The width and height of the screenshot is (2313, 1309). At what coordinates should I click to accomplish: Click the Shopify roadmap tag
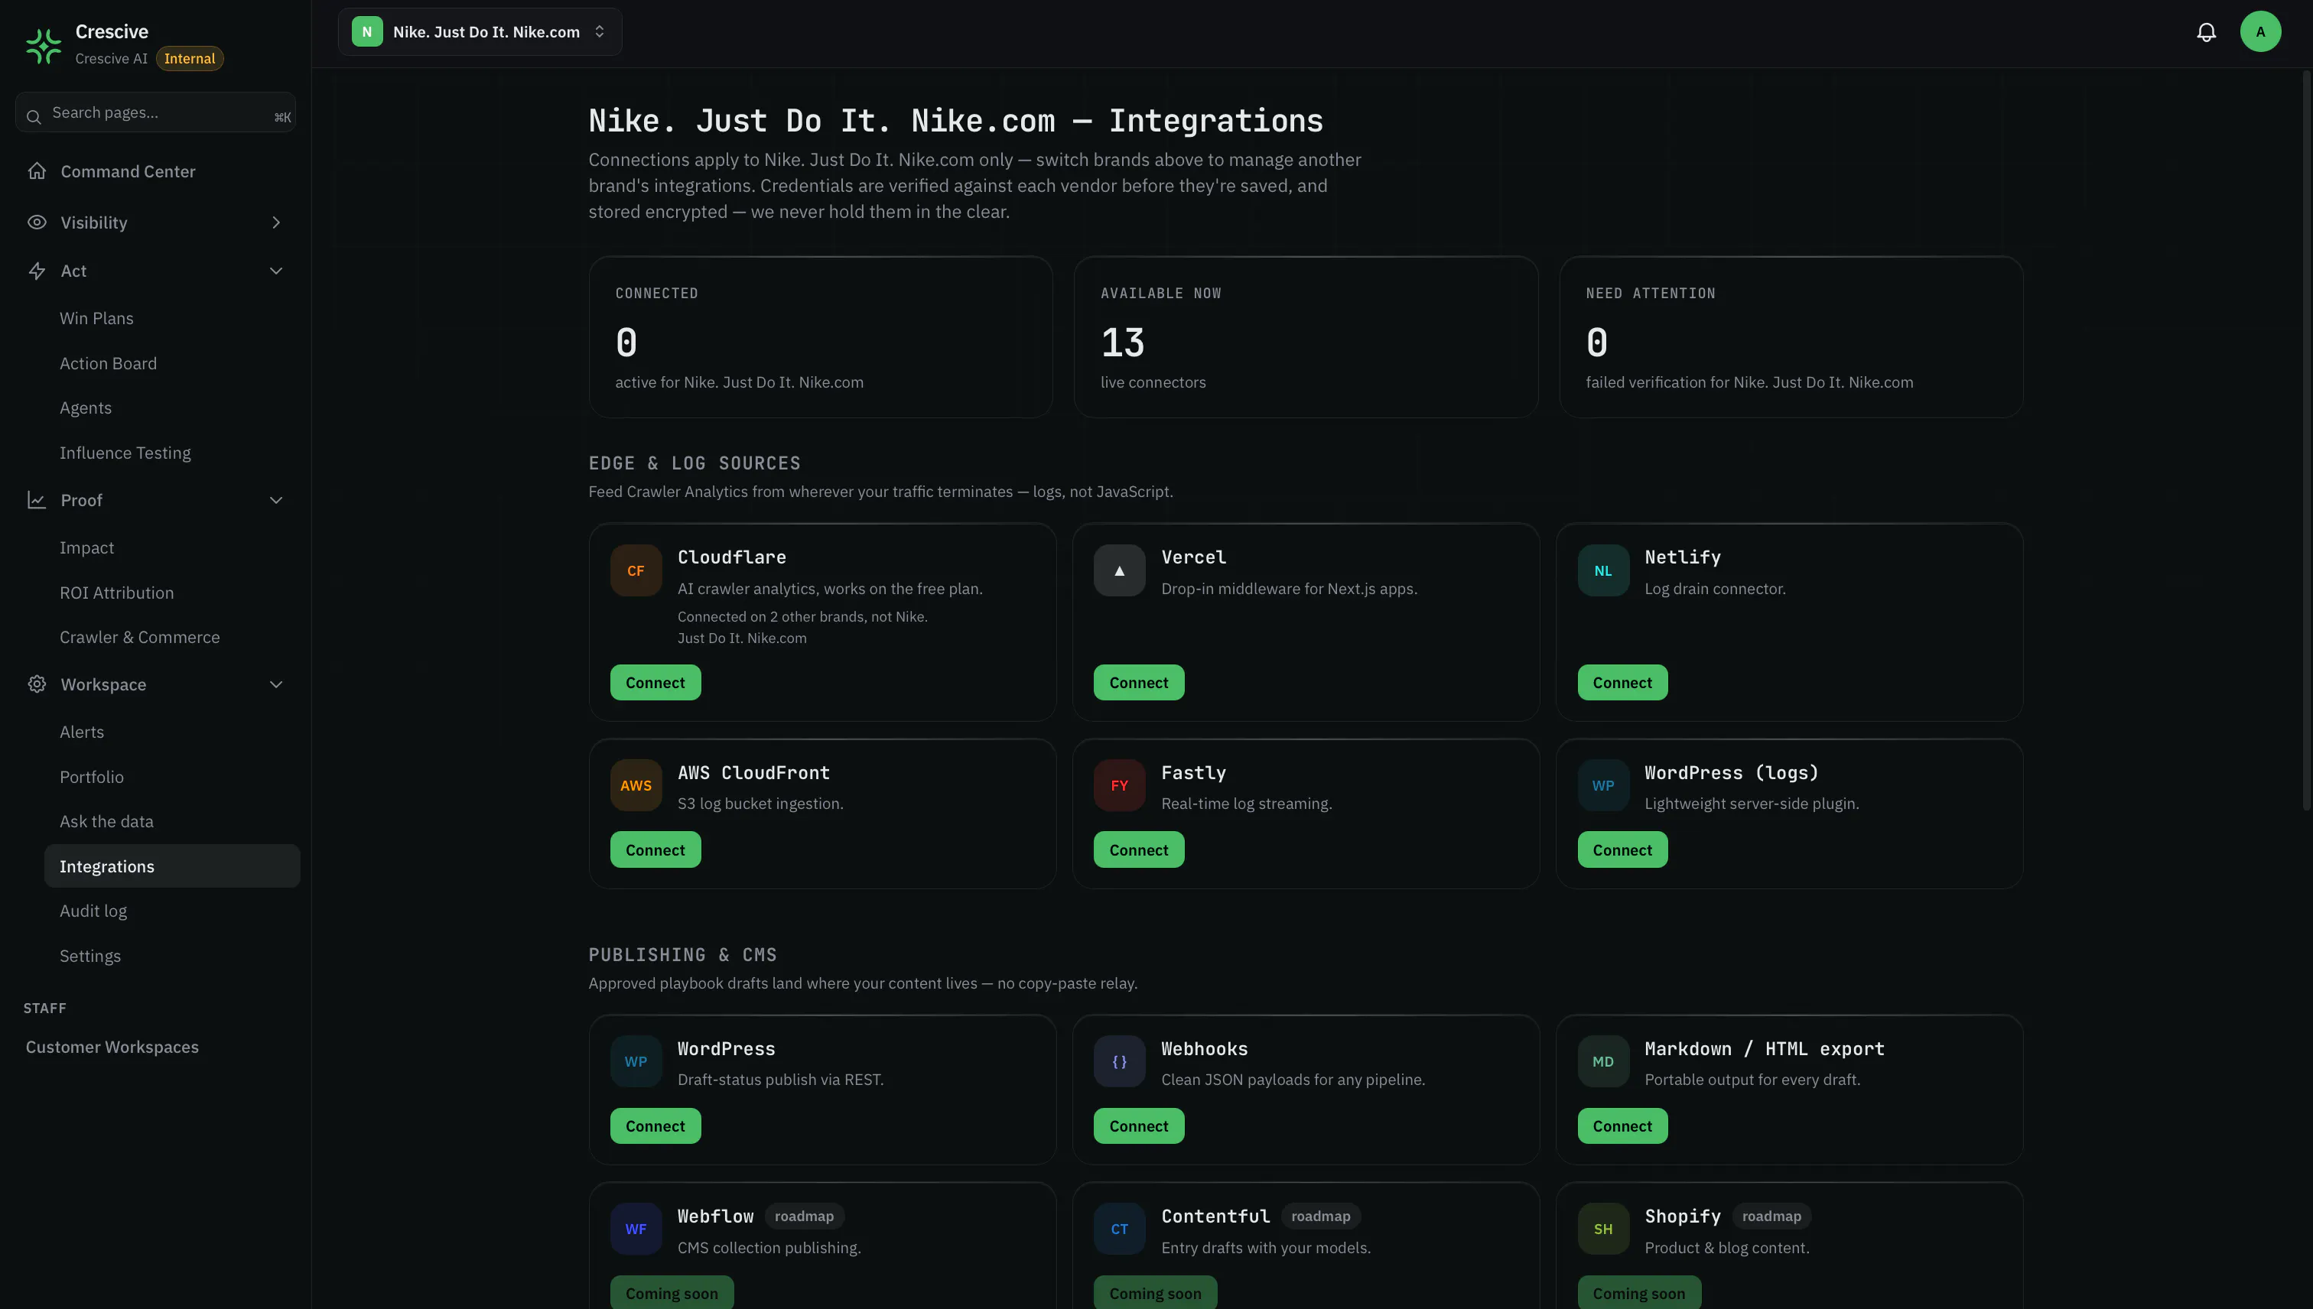pos(1771,1216)
